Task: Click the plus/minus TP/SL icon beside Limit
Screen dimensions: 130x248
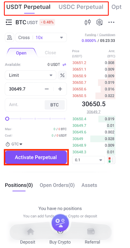Action: click(62, 75)
